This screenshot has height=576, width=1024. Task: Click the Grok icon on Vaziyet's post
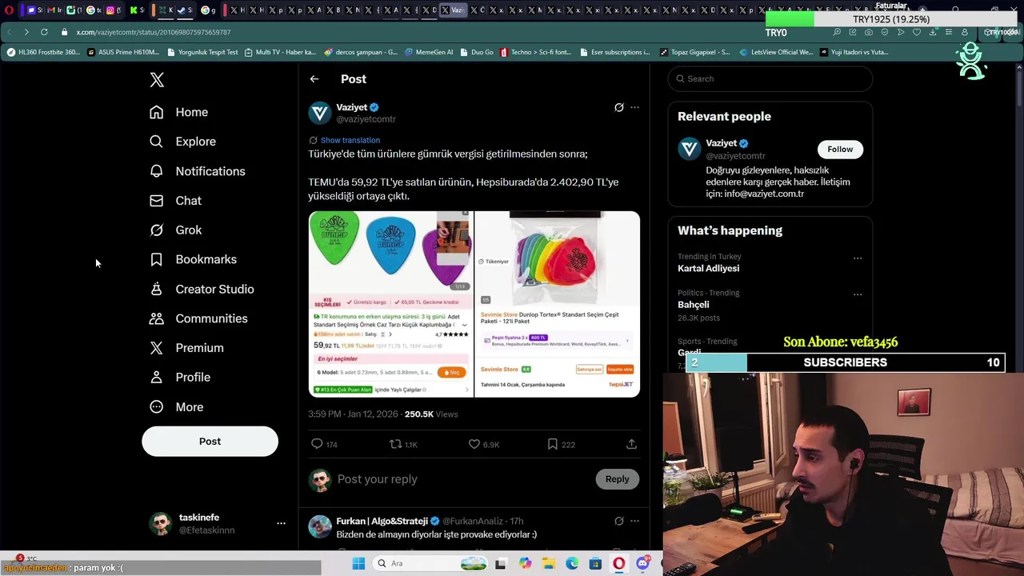click(x=618, y=107)
